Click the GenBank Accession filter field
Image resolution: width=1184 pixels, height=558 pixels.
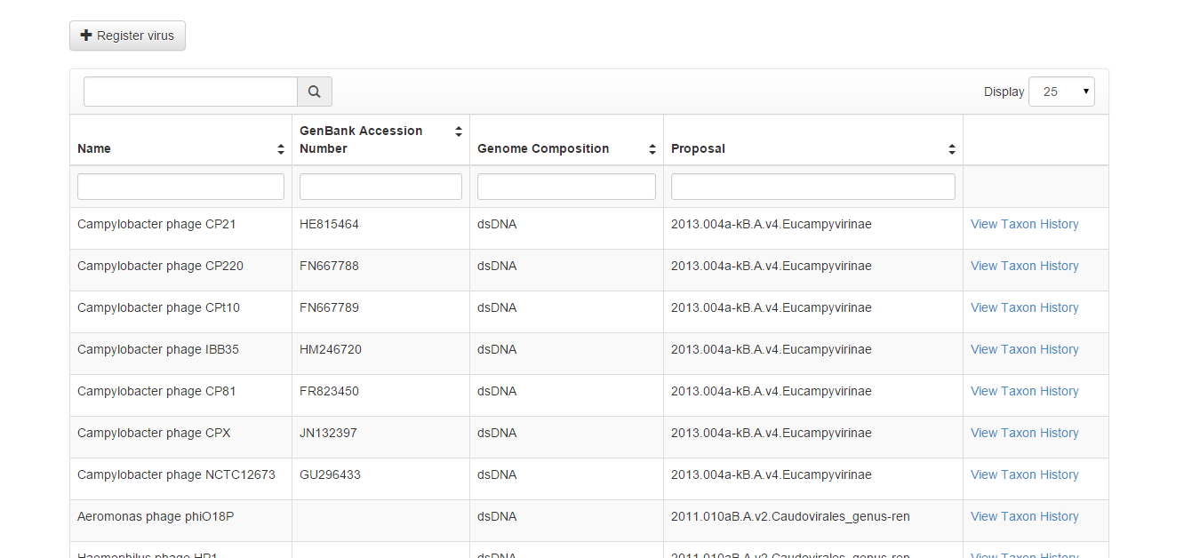pos(380,187)
